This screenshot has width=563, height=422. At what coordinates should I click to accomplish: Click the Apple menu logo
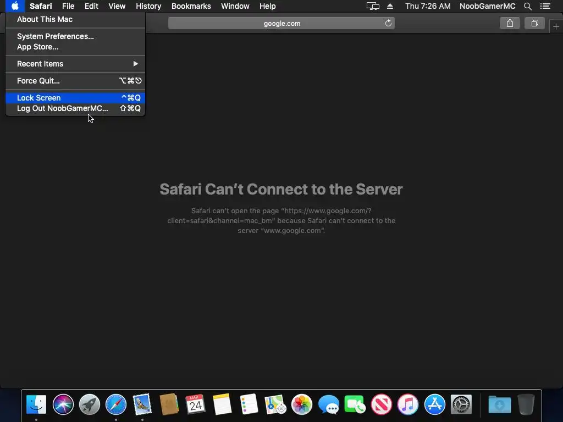tap(15, 6)
